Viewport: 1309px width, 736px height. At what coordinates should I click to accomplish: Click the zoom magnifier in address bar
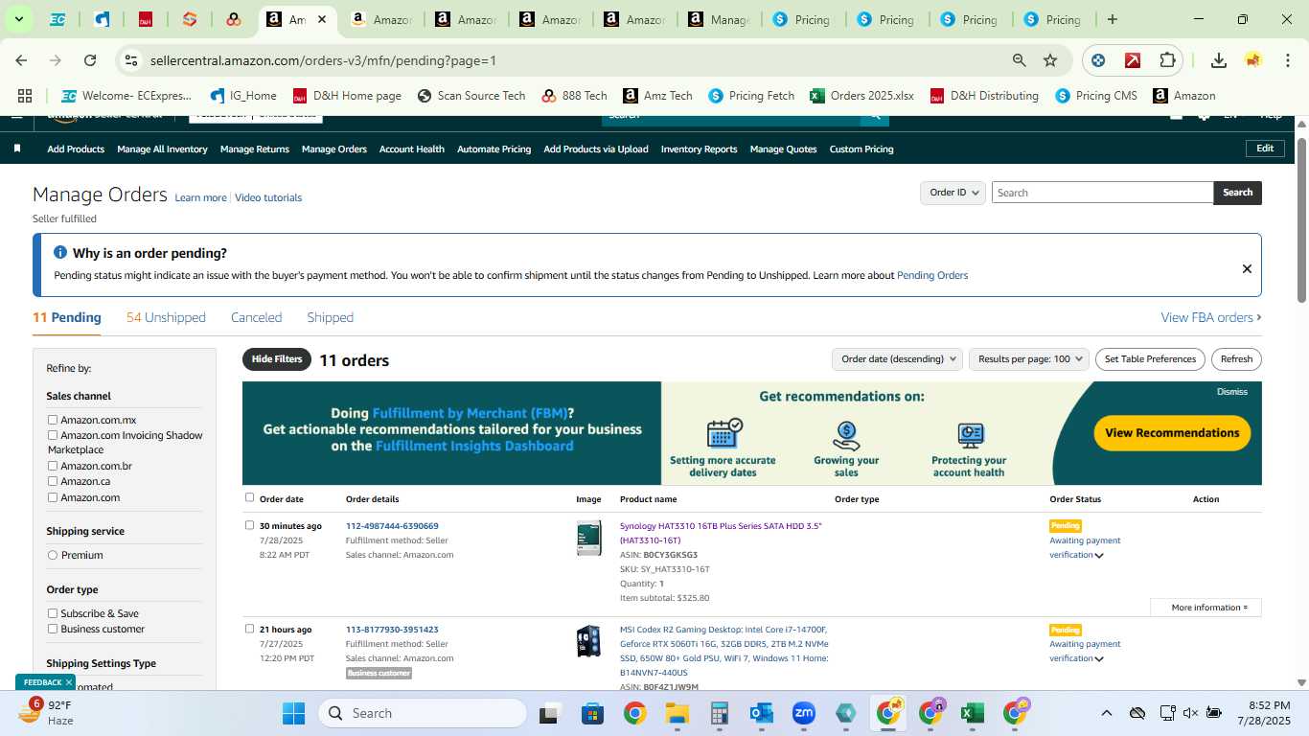pos(1020,60)
